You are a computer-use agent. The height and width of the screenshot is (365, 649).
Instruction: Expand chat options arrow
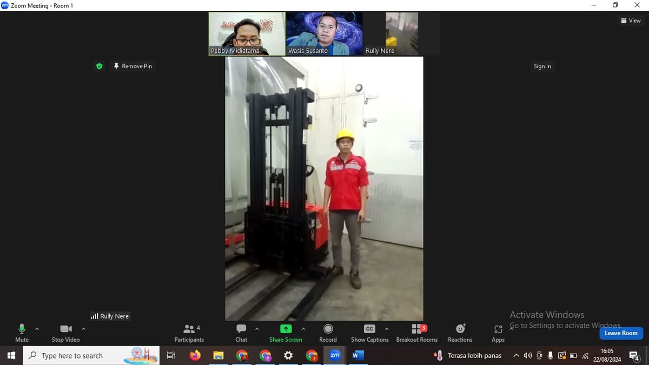tap(257, 329)
